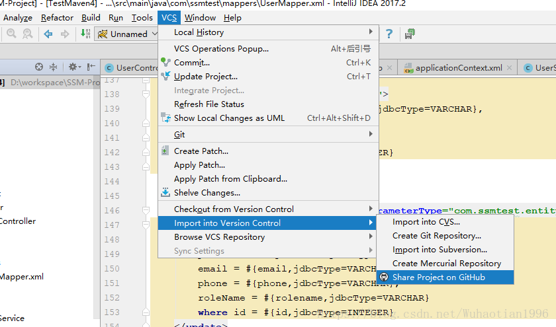The image size is (556, 327).
Task: Select Mapper.xml in project tree
Action: click(x=22, y=276)
